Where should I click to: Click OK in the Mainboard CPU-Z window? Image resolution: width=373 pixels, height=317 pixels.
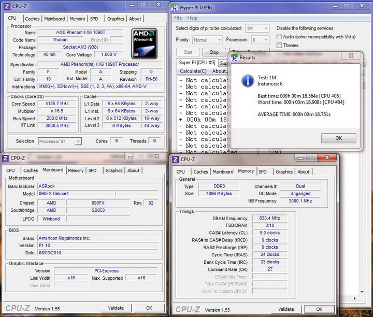tap(149, 308)
